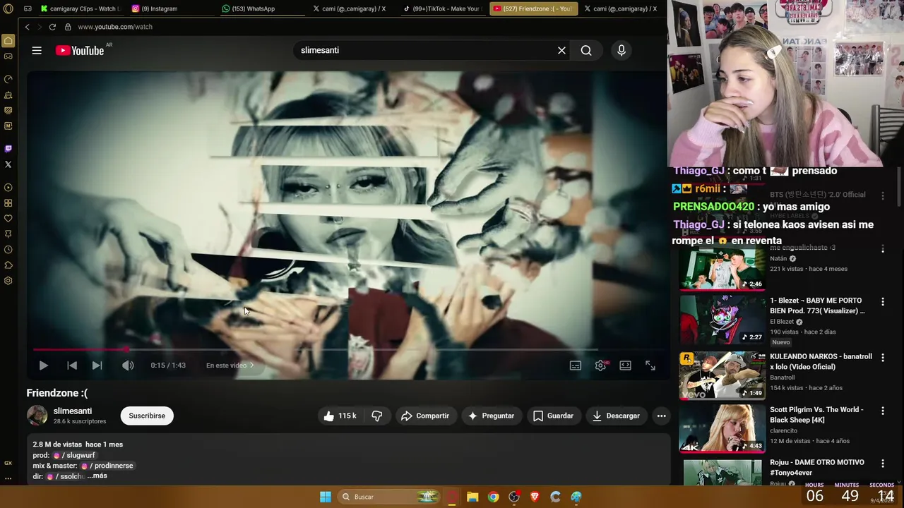Open sidebar settings gear icon
The width and height of the screenshot is (904, 508).
[x=8, y=281]
